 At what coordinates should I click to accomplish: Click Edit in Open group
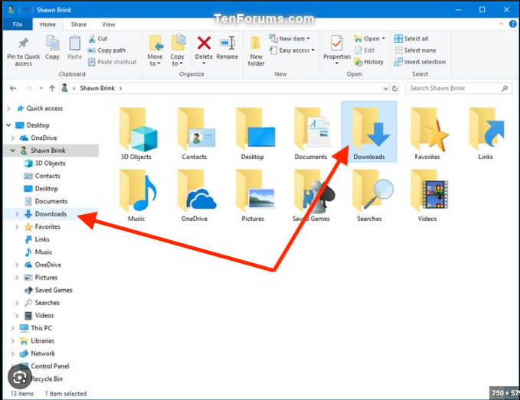[x=365, y=50]
